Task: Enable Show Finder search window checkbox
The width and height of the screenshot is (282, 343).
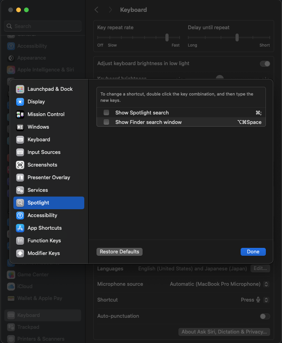Action: 106,122
